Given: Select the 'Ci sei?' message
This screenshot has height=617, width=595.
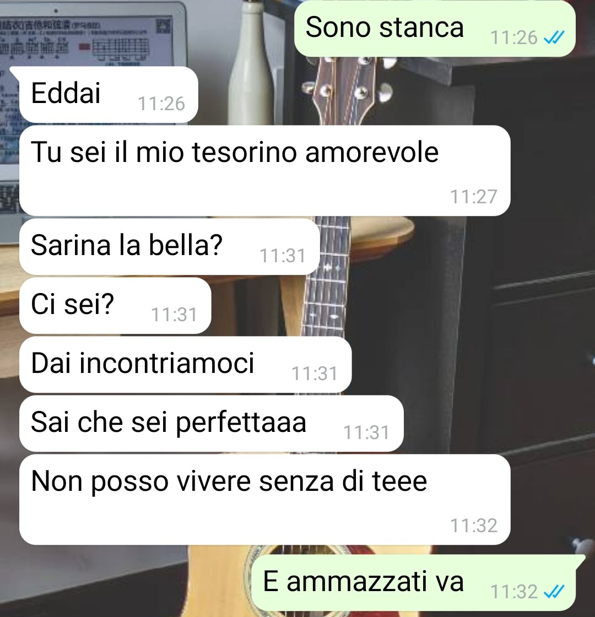Looking at the screenshot, I should [x=115, y=305].
